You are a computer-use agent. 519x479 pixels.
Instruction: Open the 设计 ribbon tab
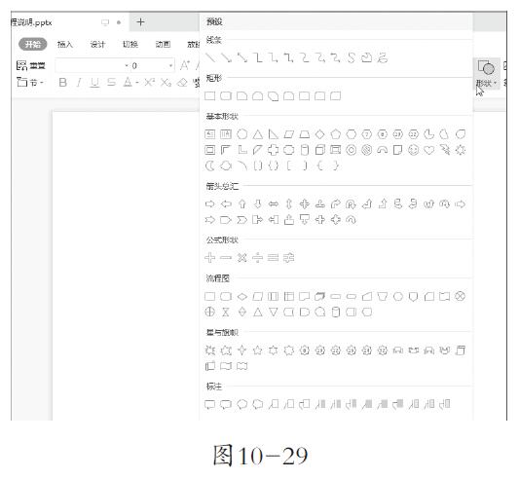coord(97,44)
